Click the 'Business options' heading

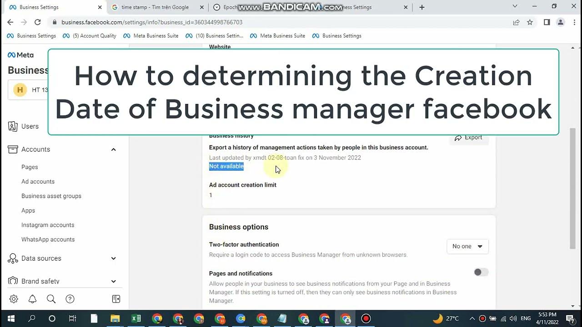coord(239,227)
